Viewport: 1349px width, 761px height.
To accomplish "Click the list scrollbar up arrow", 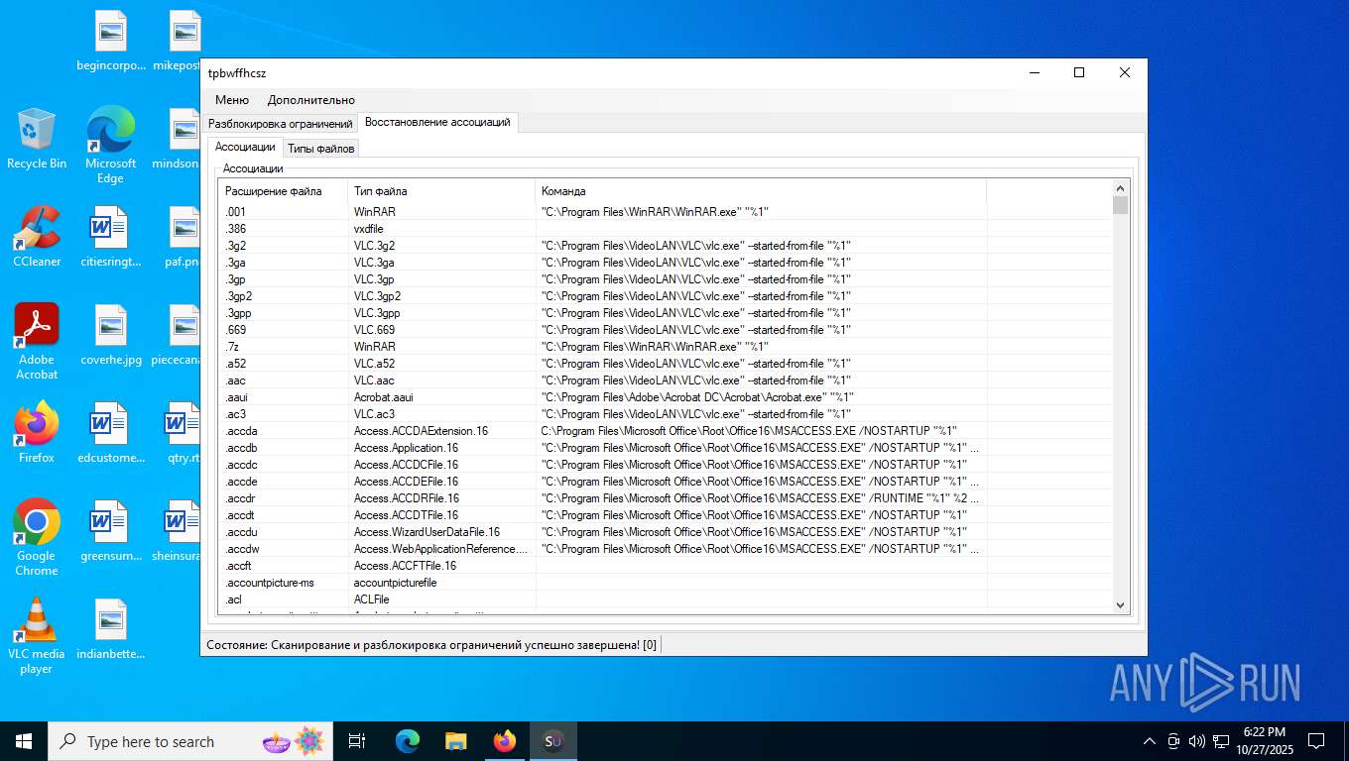I will (x=1121, y=188).
